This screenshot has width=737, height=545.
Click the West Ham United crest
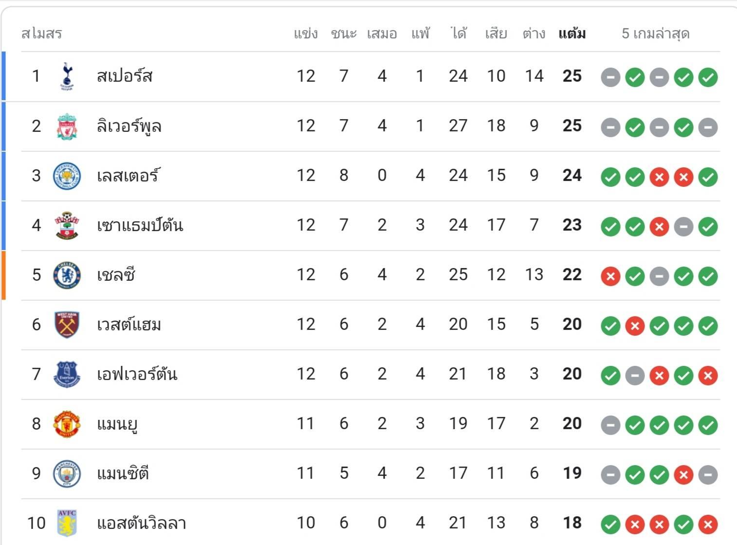(67, 325)
